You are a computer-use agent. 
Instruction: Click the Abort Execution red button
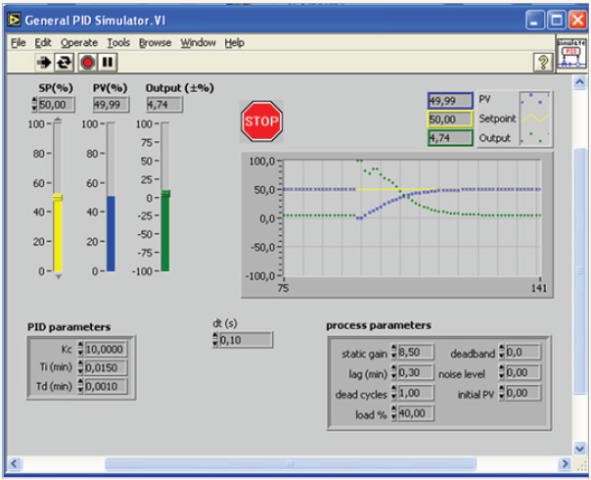click(86, 62)
